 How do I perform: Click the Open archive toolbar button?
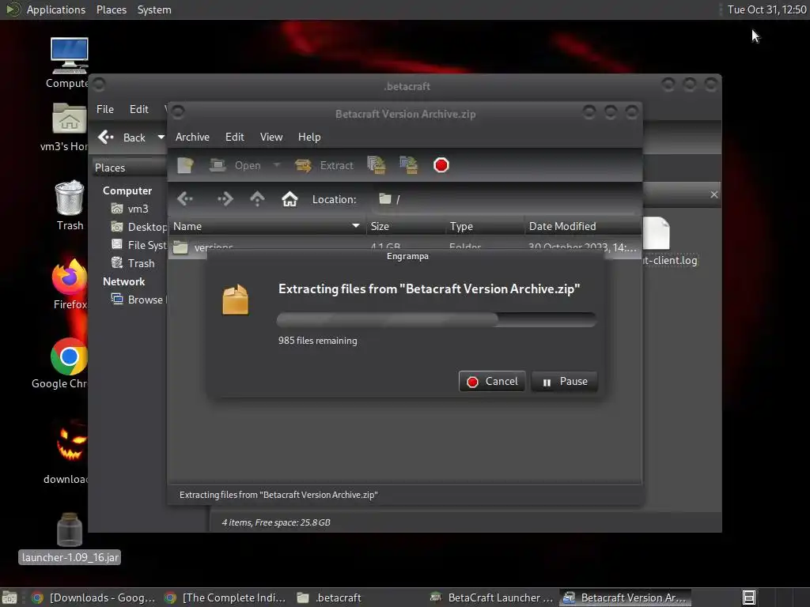236,165
